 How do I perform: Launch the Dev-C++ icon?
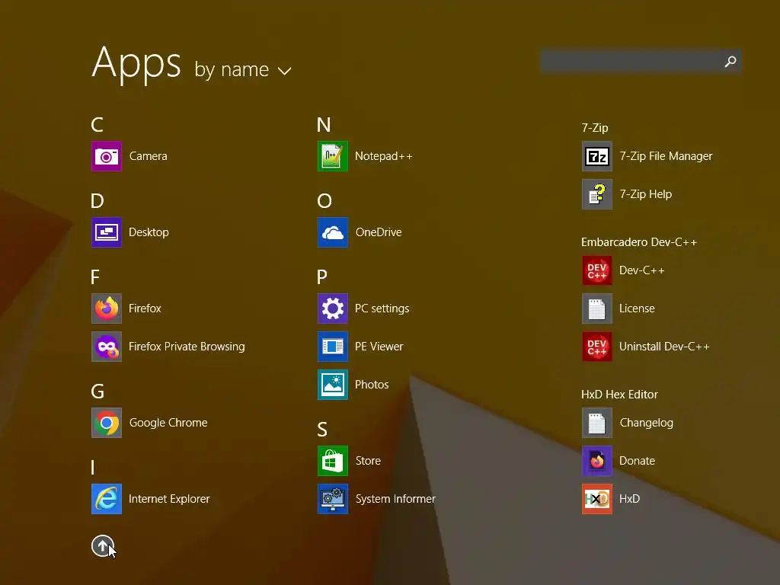coord(597,270)
